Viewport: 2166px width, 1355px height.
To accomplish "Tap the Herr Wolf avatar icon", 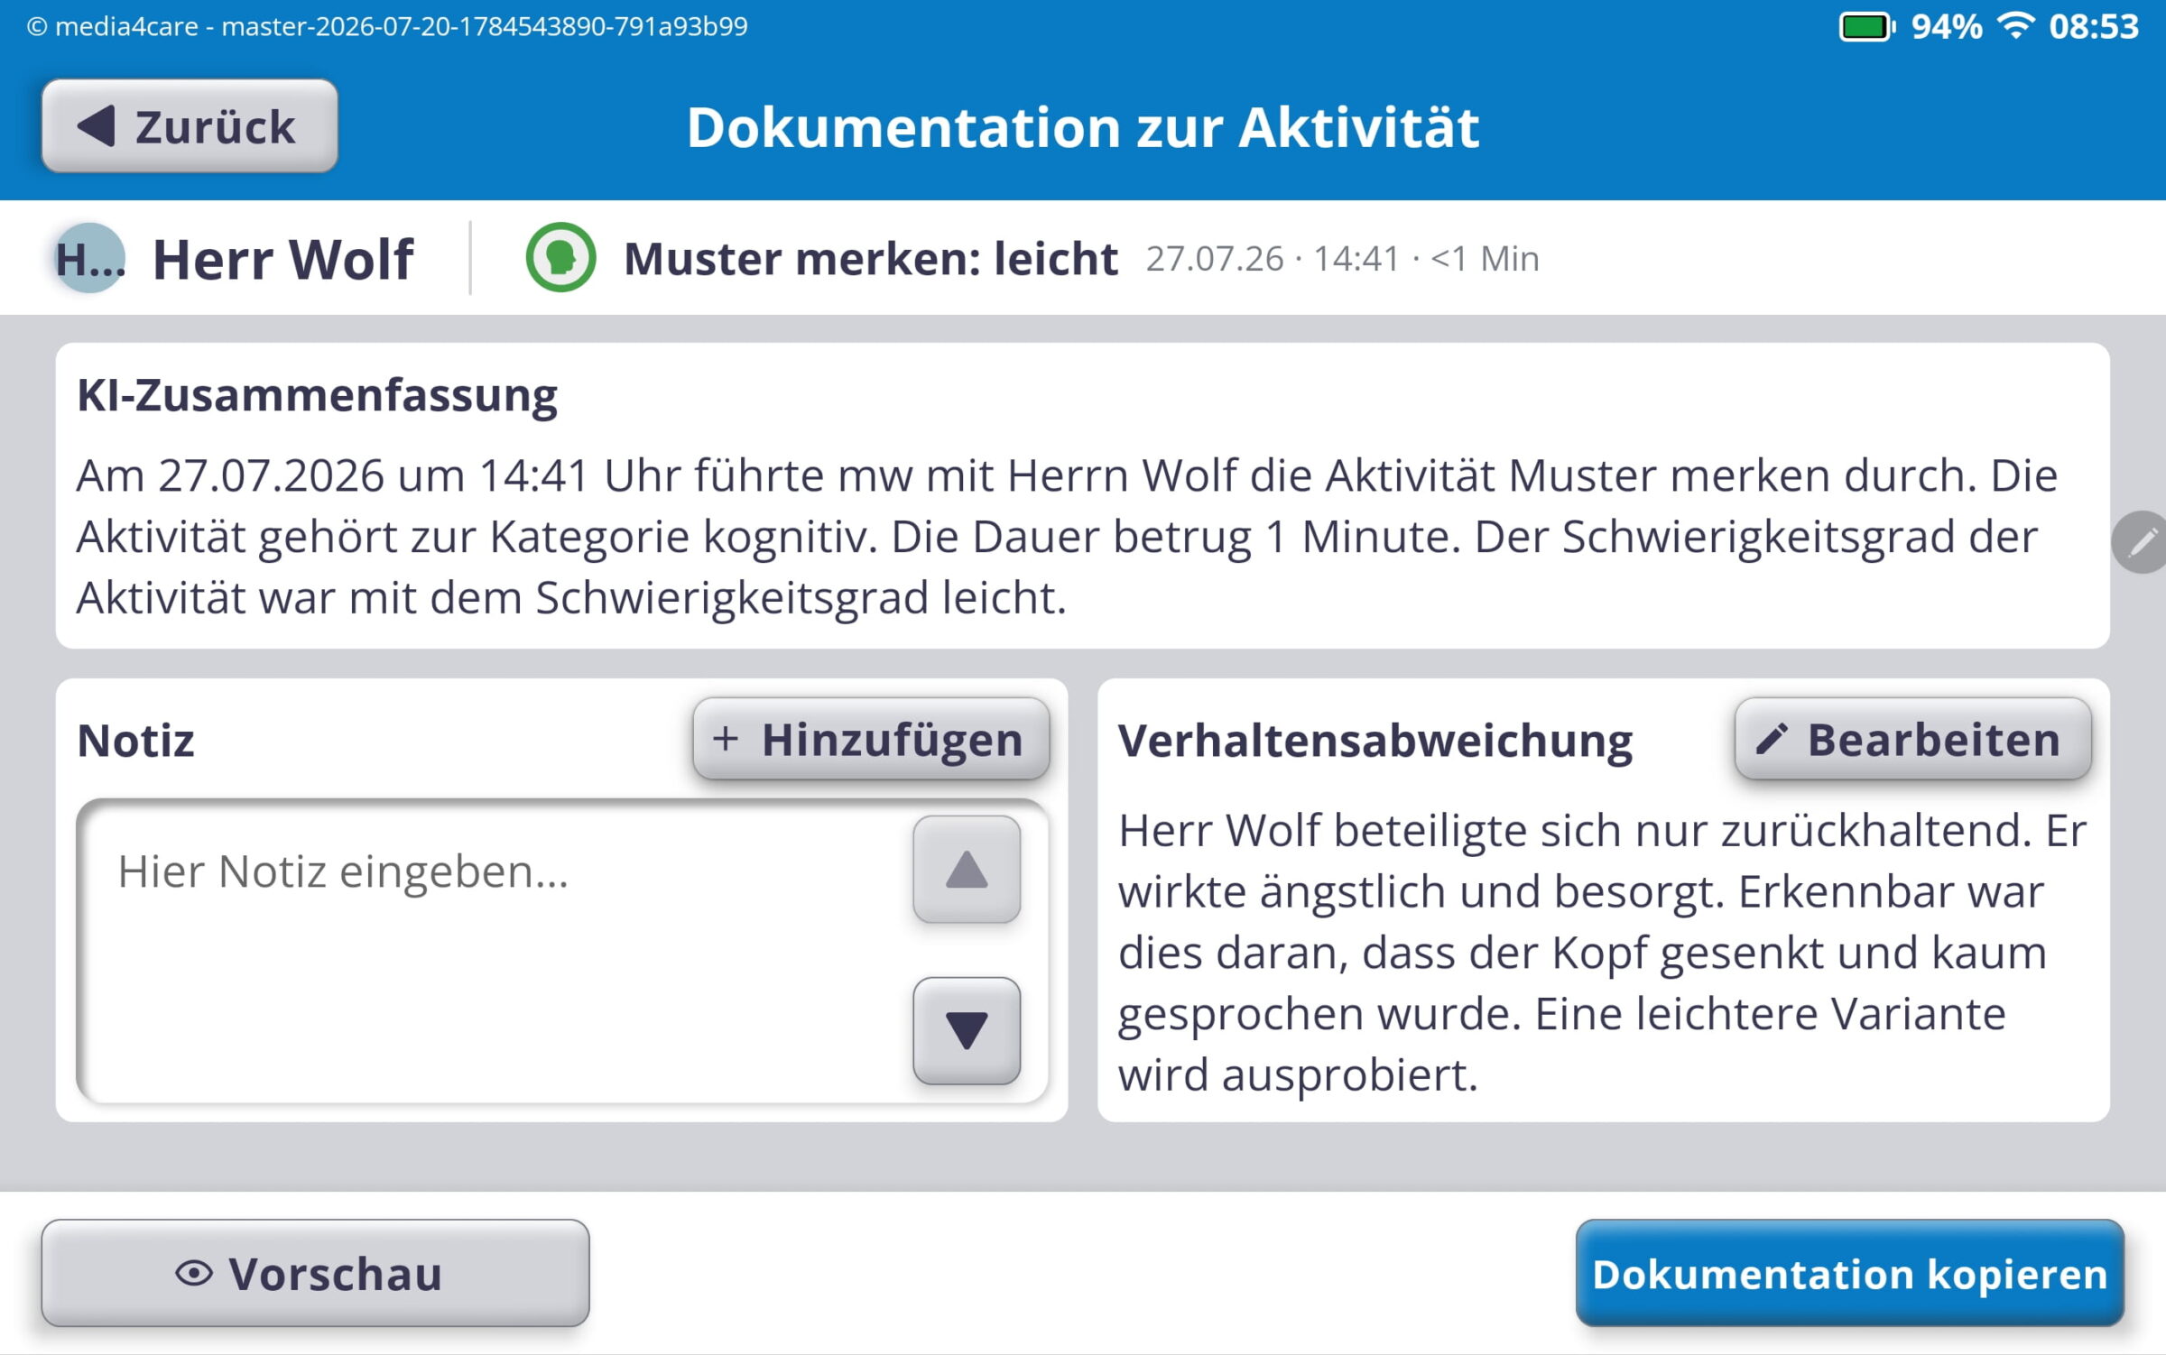I will [89, 258].
